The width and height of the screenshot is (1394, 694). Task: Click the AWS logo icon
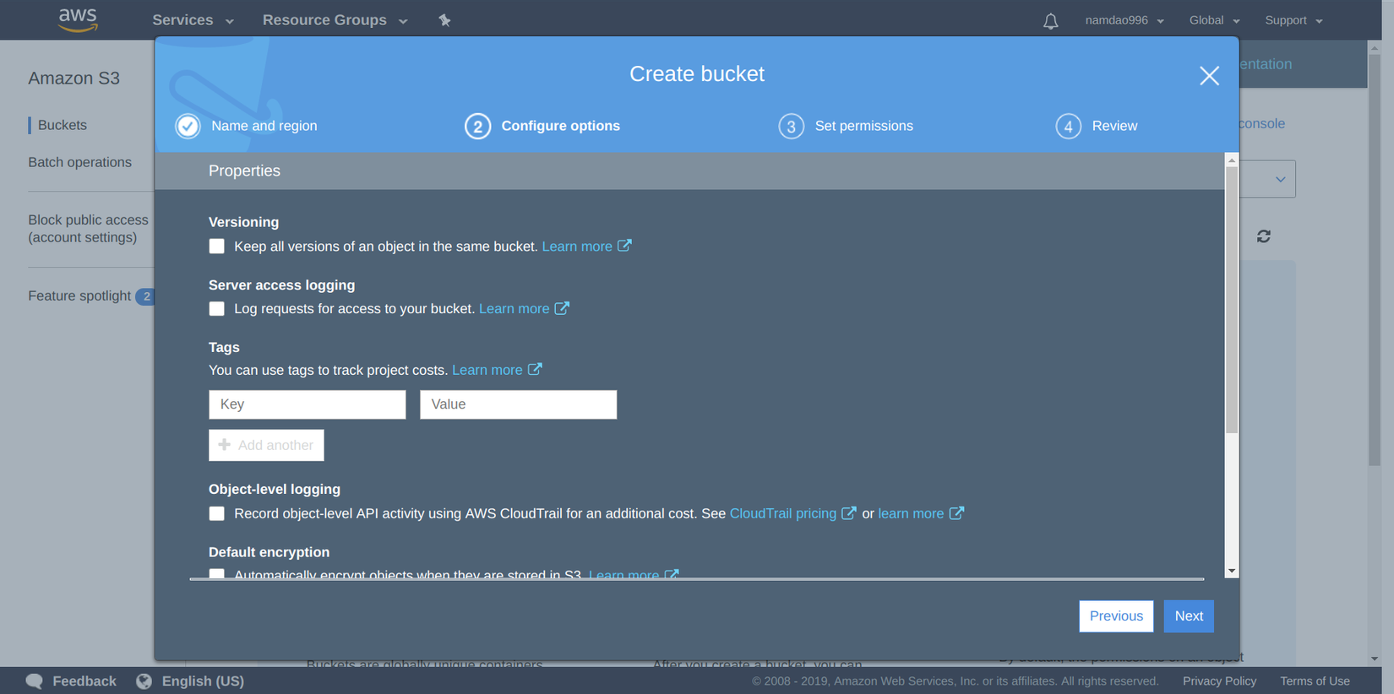click(x=78, y=20)
